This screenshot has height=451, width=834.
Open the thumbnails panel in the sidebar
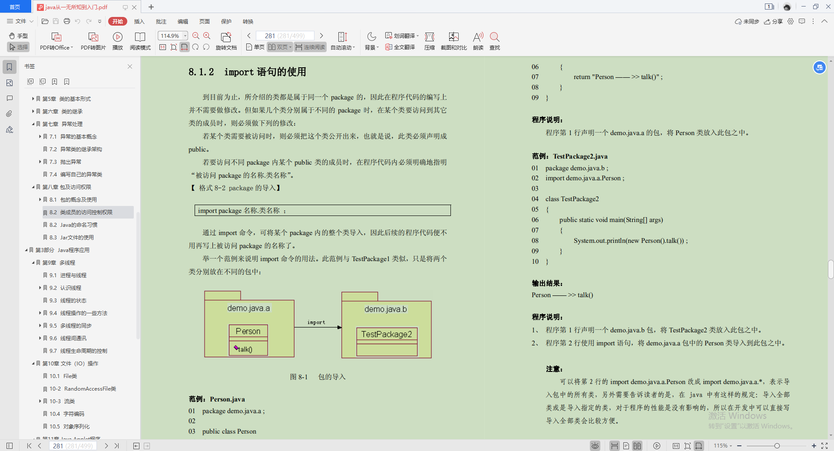10,83
